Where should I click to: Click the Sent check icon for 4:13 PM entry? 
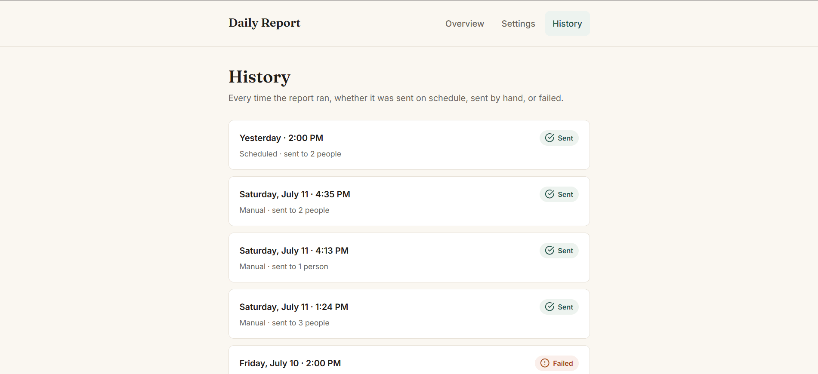(x=549, y=251)
